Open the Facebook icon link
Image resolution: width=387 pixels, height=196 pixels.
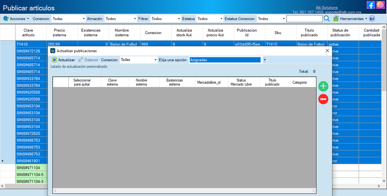click(371, 5)
